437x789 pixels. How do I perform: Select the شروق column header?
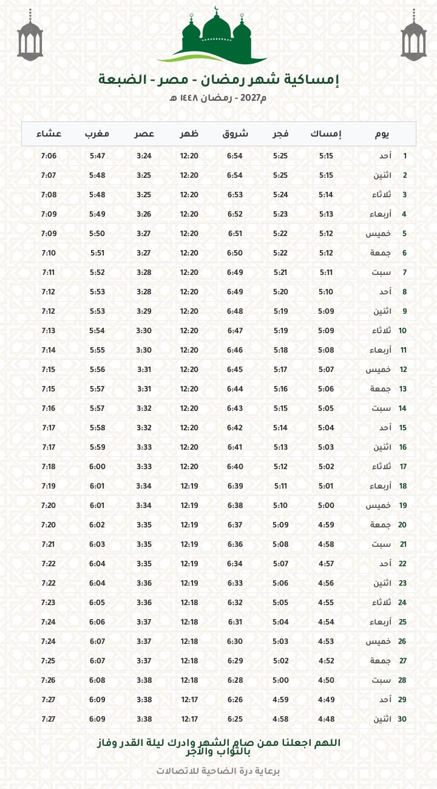(x=235, y=134)
